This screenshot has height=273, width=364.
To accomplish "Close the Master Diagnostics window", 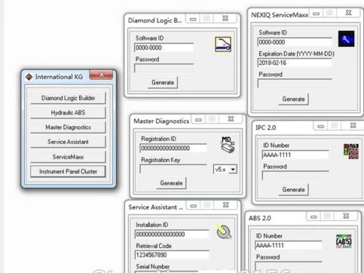I will (x=231, y=119).
